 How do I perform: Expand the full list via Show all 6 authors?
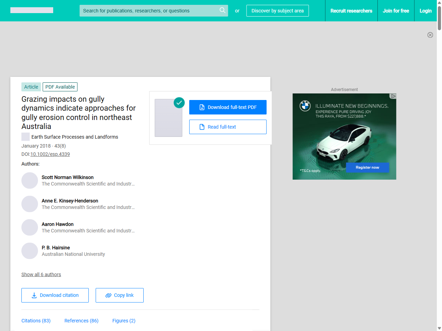[x=41, y=274]
